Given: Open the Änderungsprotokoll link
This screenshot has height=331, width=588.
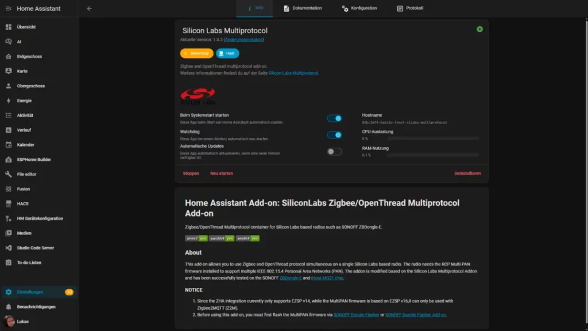Looking at the screenshot, I should pos(243,40).
